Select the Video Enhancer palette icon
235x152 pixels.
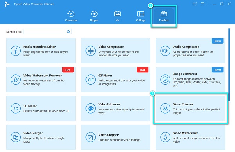pos(90,109)
